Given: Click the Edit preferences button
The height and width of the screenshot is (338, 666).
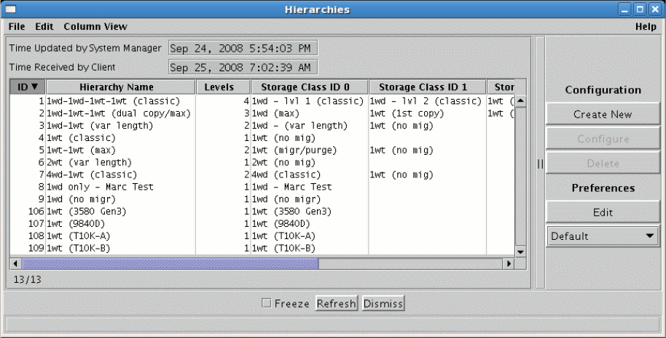Looking at the screenshot, I should pyautogui.click(x=603, y=212).
